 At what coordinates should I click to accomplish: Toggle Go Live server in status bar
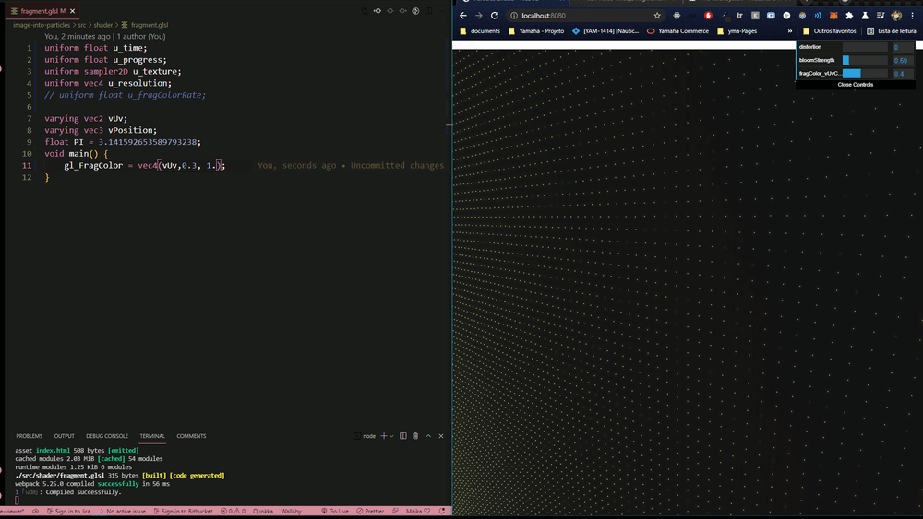(x=335, y=511)
